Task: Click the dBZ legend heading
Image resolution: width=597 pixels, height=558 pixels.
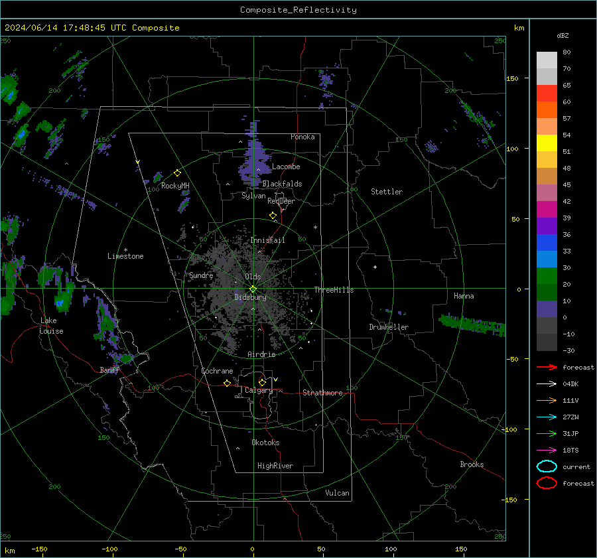Action: [563, 35]
